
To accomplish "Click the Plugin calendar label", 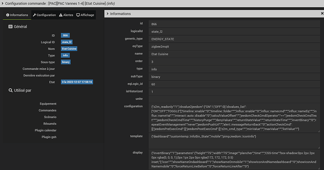I will pyautogui.click(x=46, y=131).
